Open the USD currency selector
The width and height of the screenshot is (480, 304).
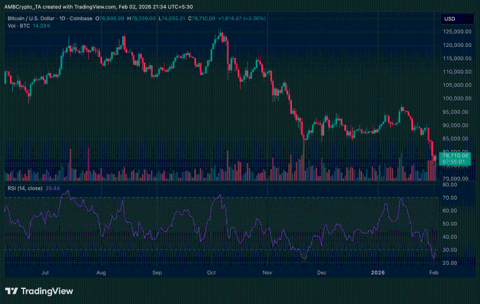pos(449,19)
